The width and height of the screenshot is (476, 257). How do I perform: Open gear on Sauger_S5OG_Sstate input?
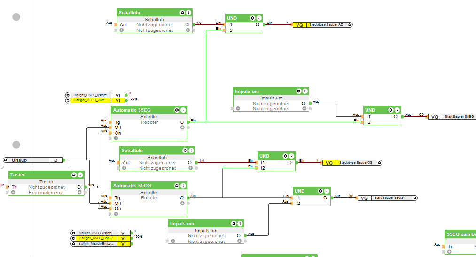click(x=73, y=233)
